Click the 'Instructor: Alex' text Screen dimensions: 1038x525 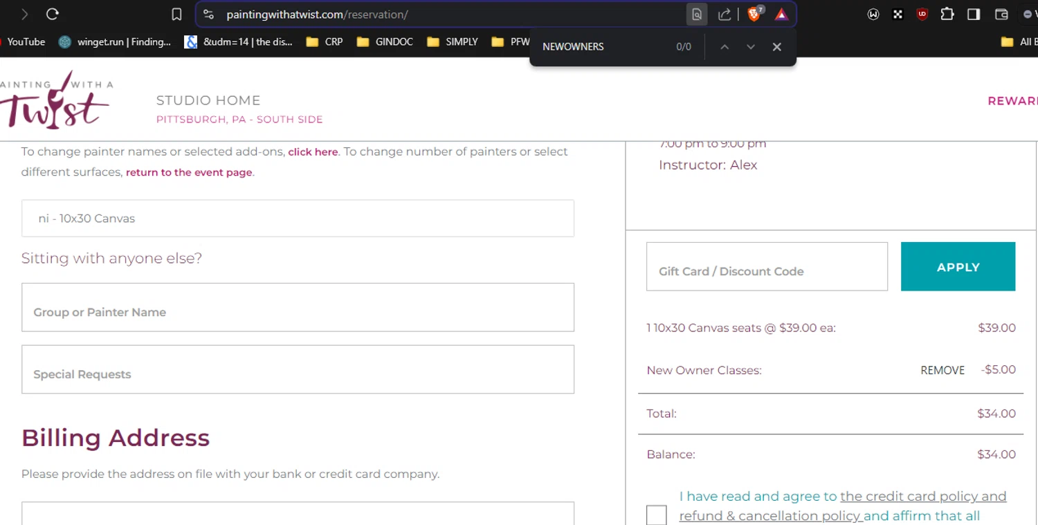tap(708, 165)
